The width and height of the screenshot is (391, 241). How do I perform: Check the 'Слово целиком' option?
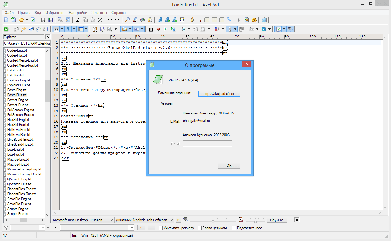(199, 228)
